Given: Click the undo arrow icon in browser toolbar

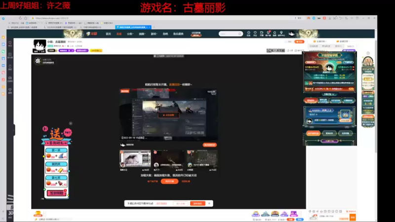Looking at the screenshot, I should (340, 18).
